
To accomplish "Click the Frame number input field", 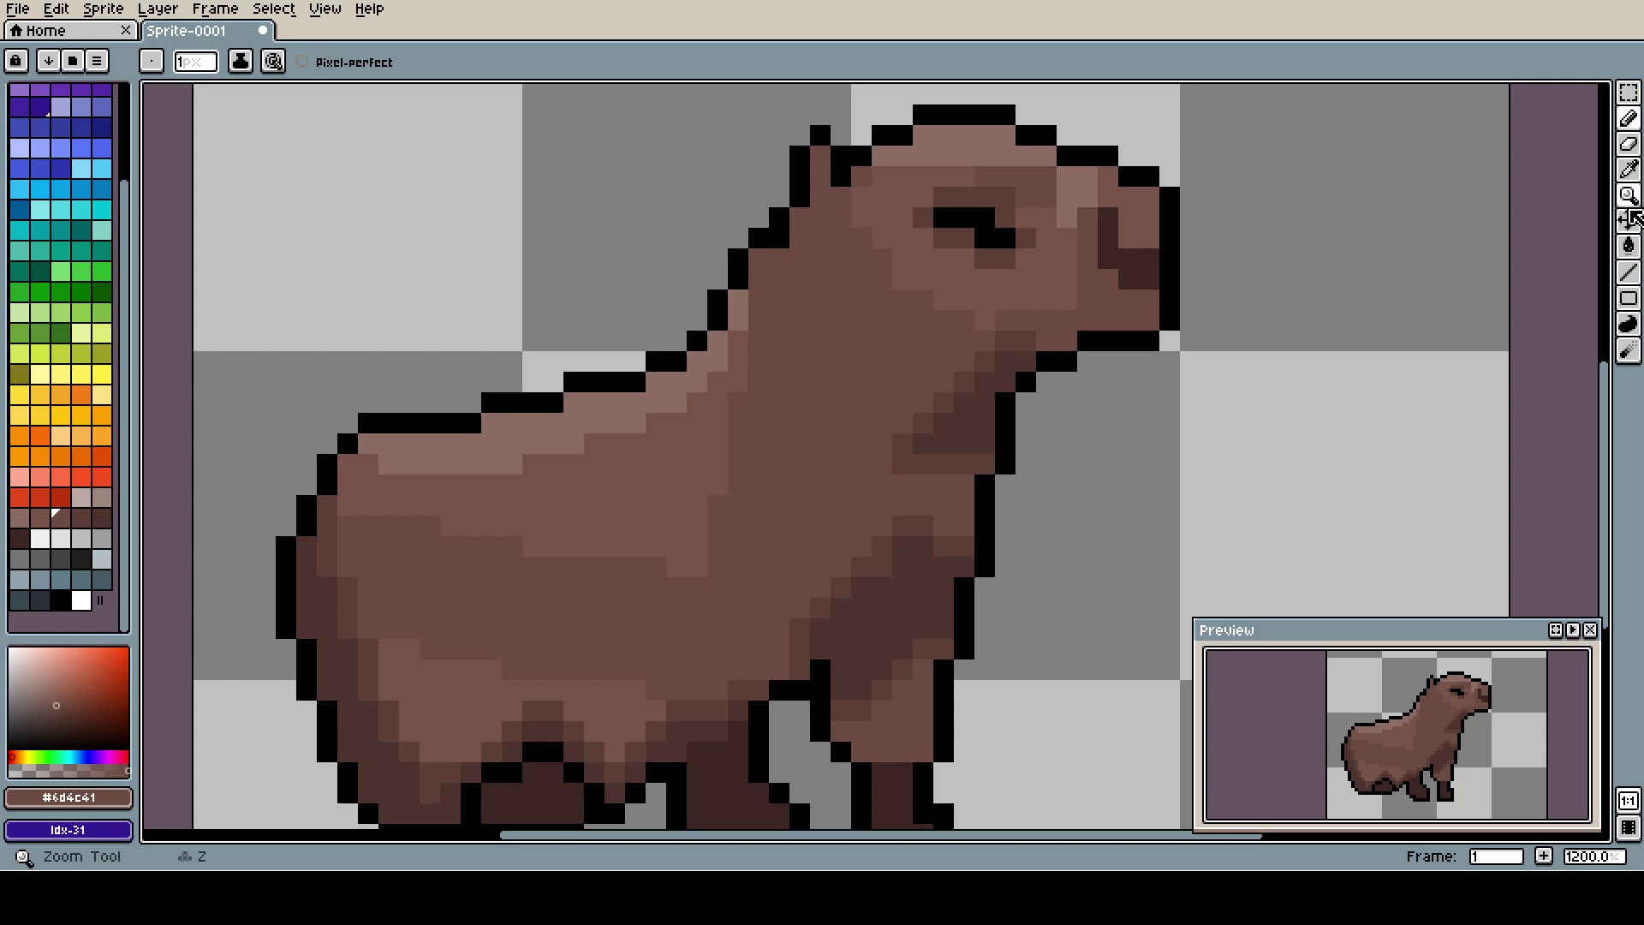I will point(1496,856).
